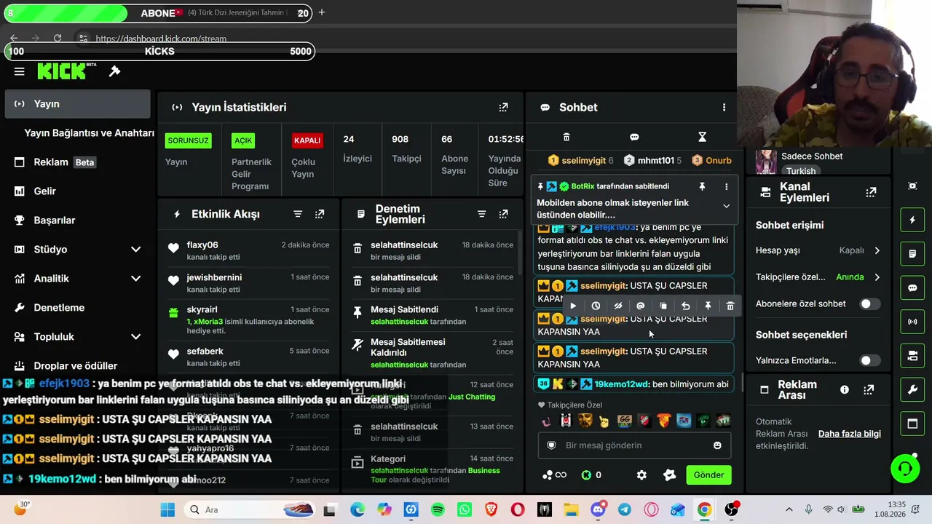The height and width of the screenshot is (524, 932).
Task: Open Spotify from the taskbar
Action: (x=438, y=509)
